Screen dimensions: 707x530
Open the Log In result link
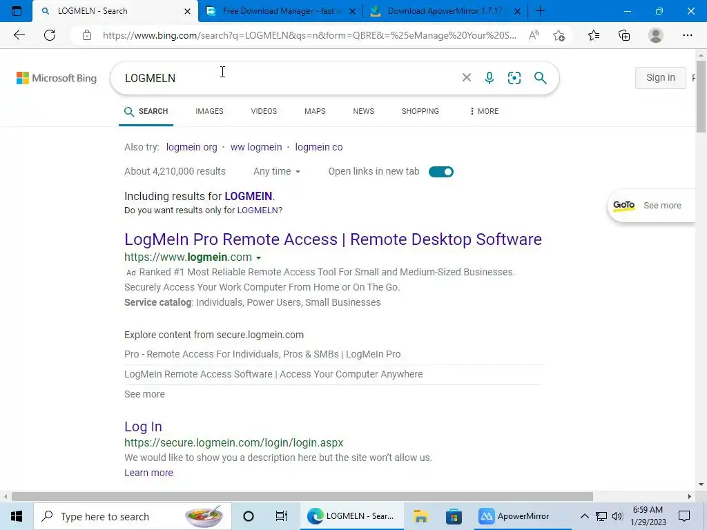(x=143, y=426)
